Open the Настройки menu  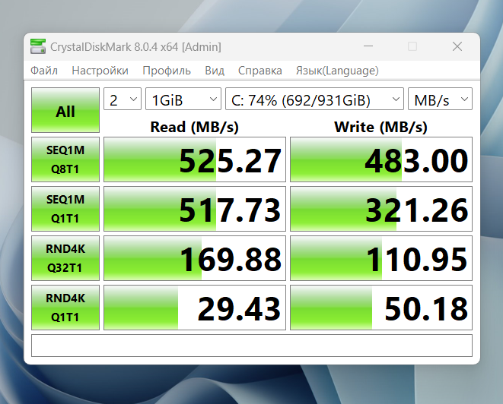coord(100,71)
